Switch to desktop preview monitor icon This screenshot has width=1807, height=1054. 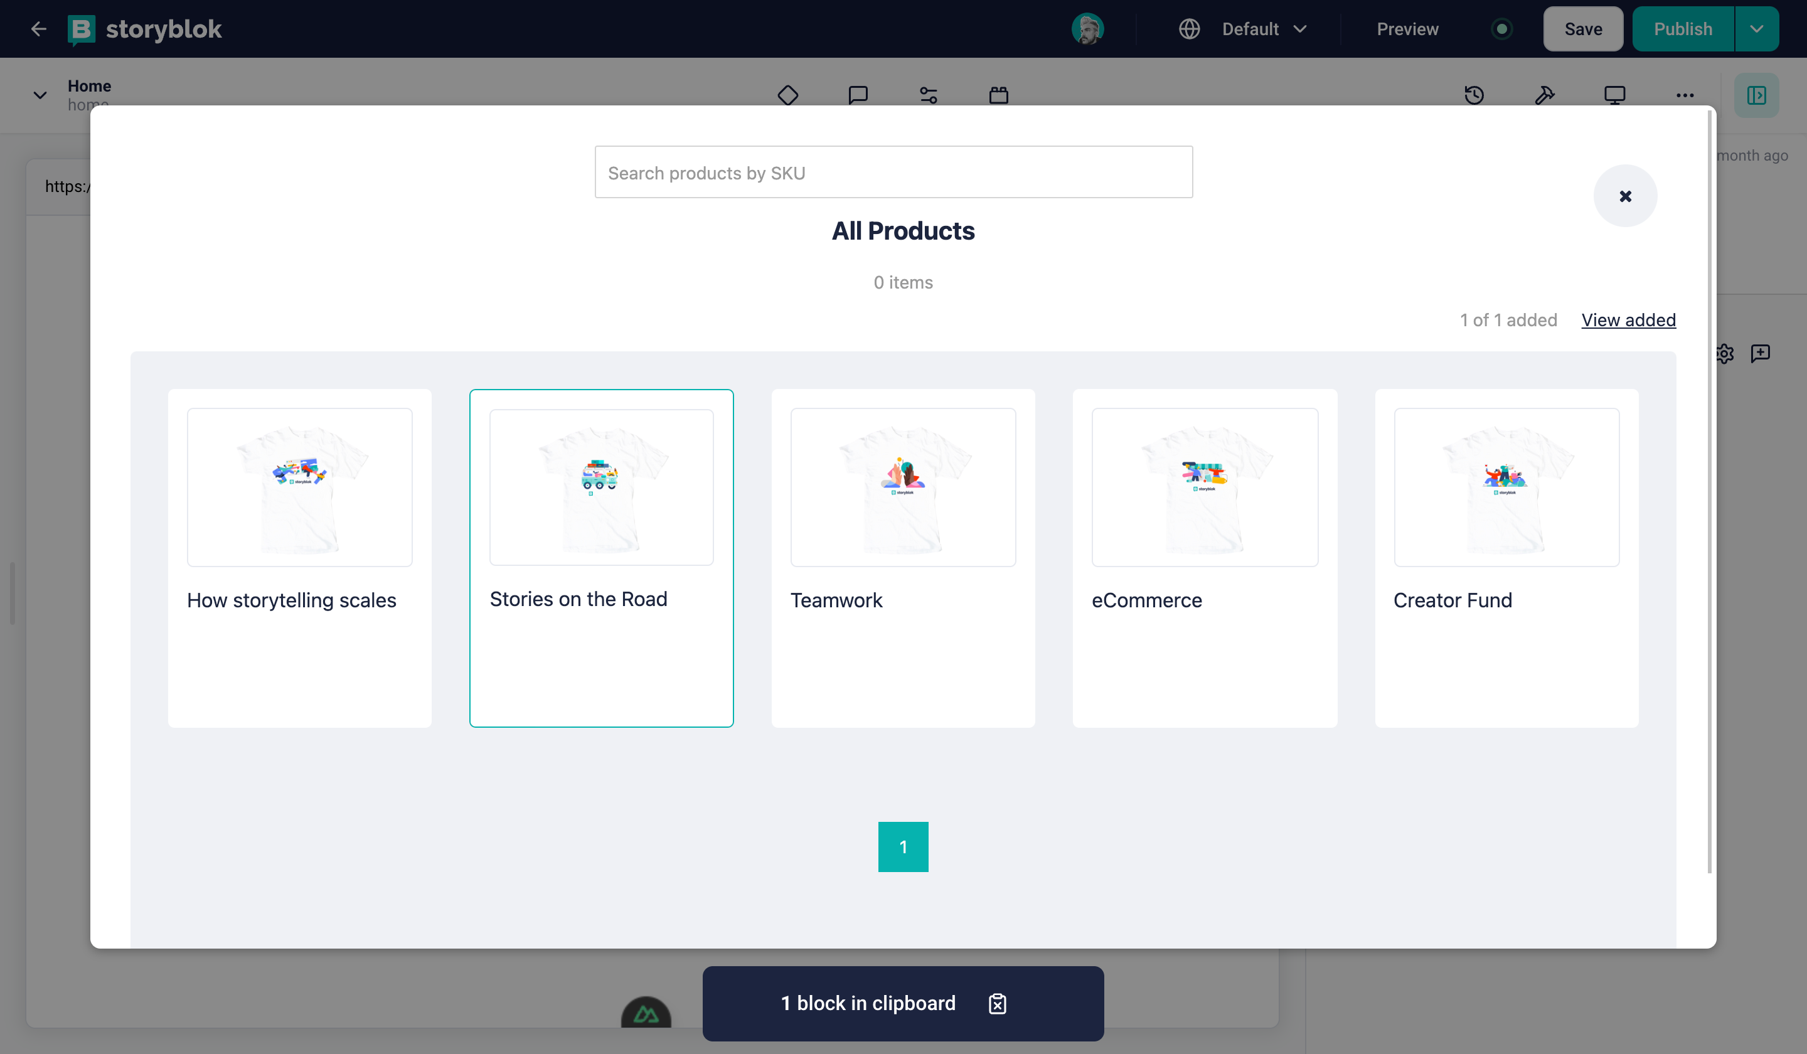pyautogui.click(x=1614, y=95)
